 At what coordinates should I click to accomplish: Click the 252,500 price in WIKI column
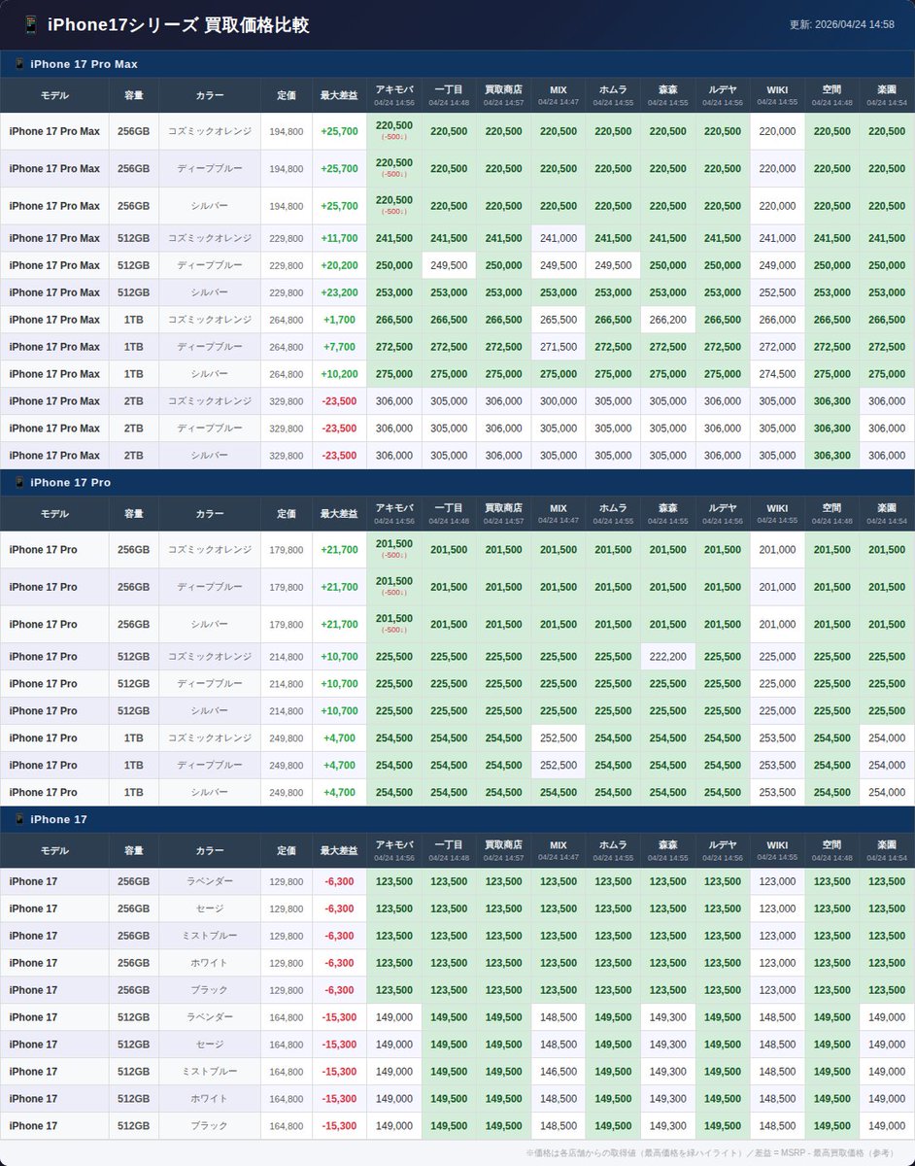777,292
